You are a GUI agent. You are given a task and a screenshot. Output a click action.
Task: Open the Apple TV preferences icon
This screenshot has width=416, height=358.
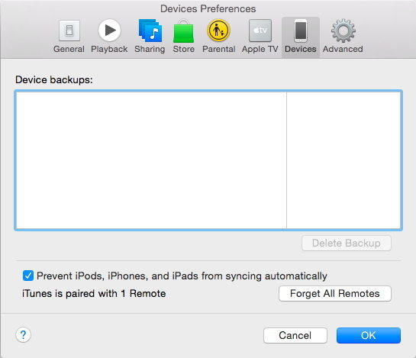click(x=260, y=31)
